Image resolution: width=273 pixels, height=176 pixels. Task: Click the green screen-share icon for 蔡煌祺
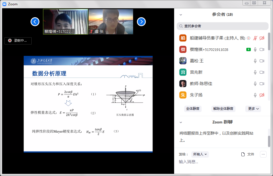pos(248,49)
